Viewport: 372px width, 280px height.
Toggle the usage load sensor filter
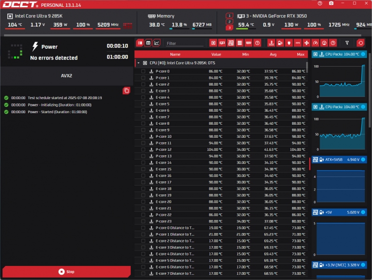324,43
